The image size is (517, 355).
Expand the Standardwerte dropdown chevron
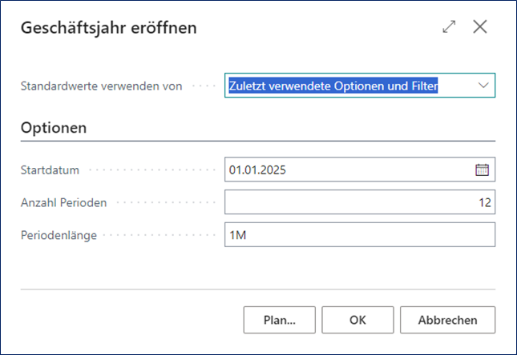coord(483,85)
